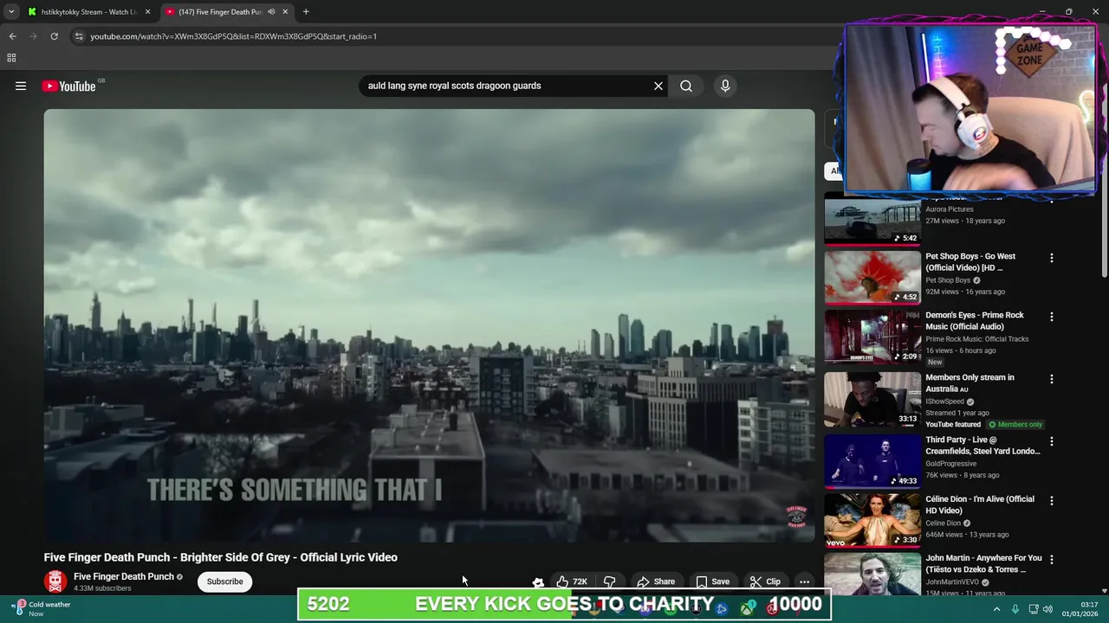The height and width of the screenshot is (623, 1109).
Task: Show hidden system tray icons chevron
Action: (x=996, y=609)
